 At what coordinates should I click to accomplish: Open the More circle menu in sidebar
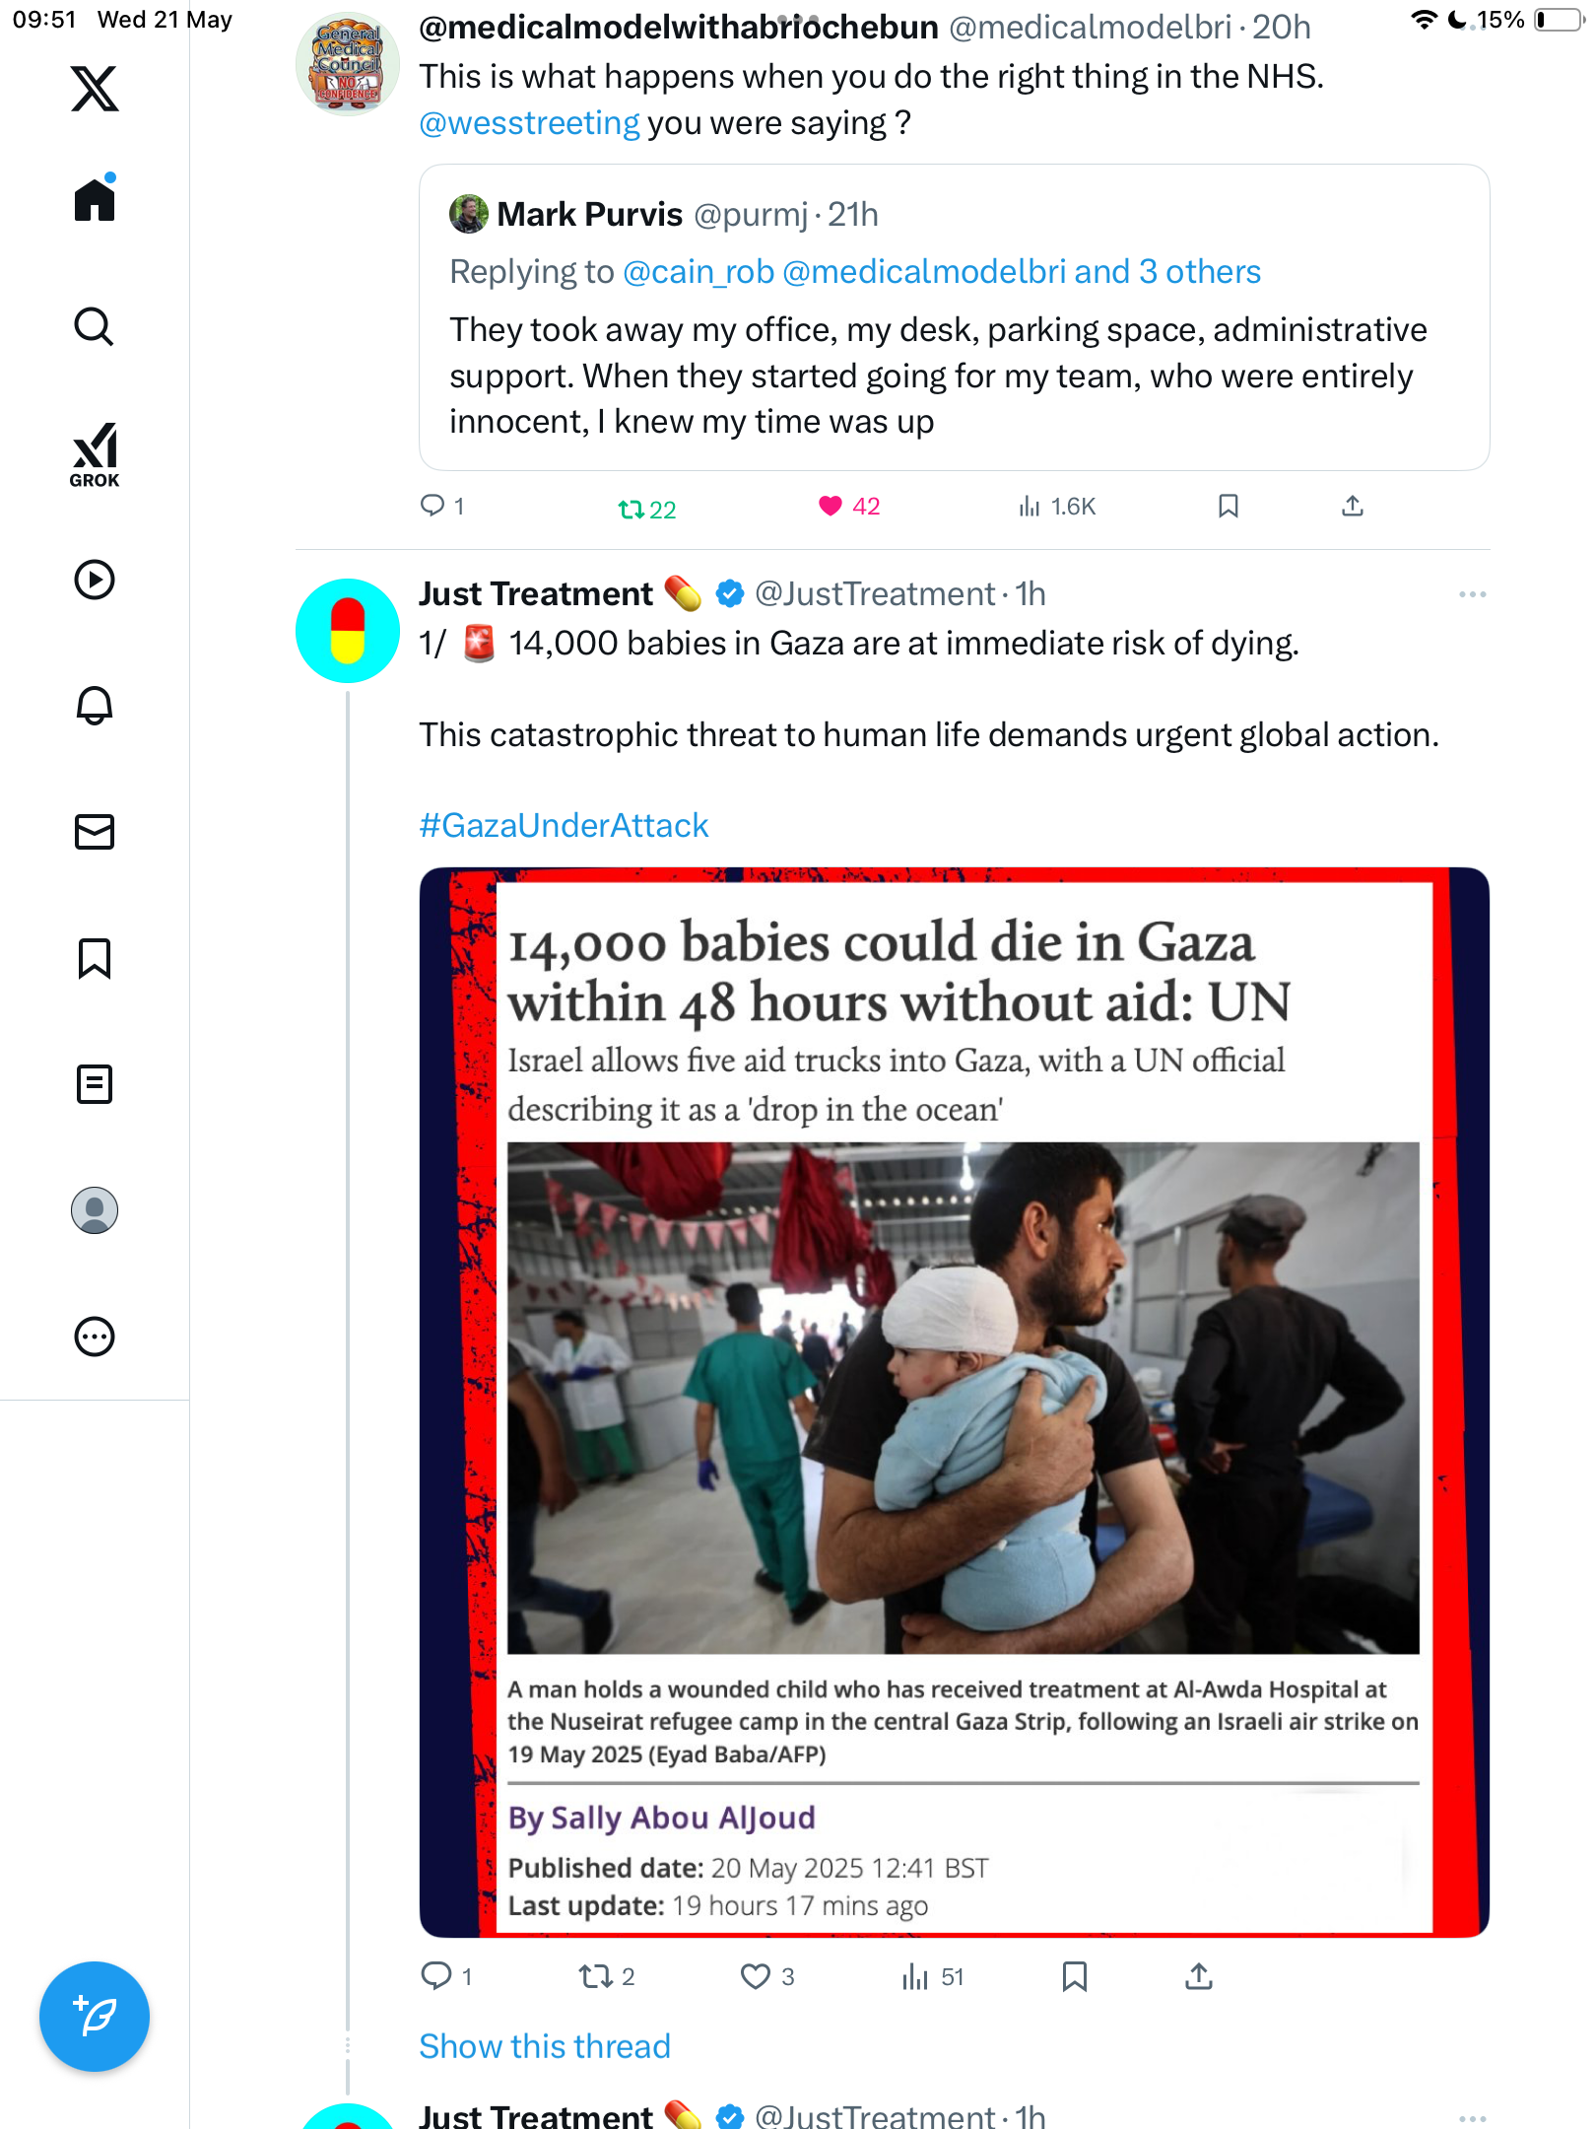[x=95, y=1337]
